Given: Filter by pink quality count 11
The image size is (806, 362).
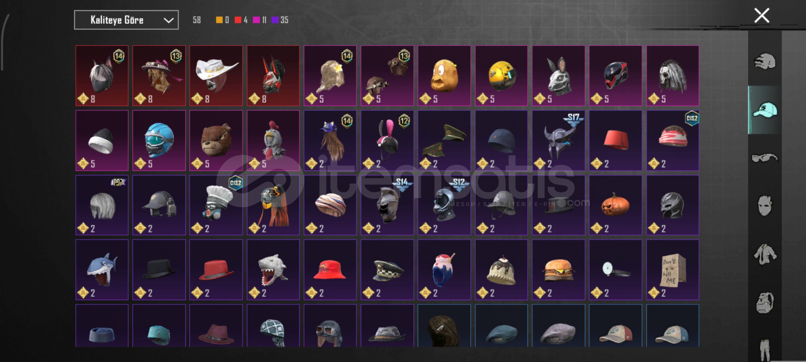Looking at the screenshot, I should (x=259, y=20).
